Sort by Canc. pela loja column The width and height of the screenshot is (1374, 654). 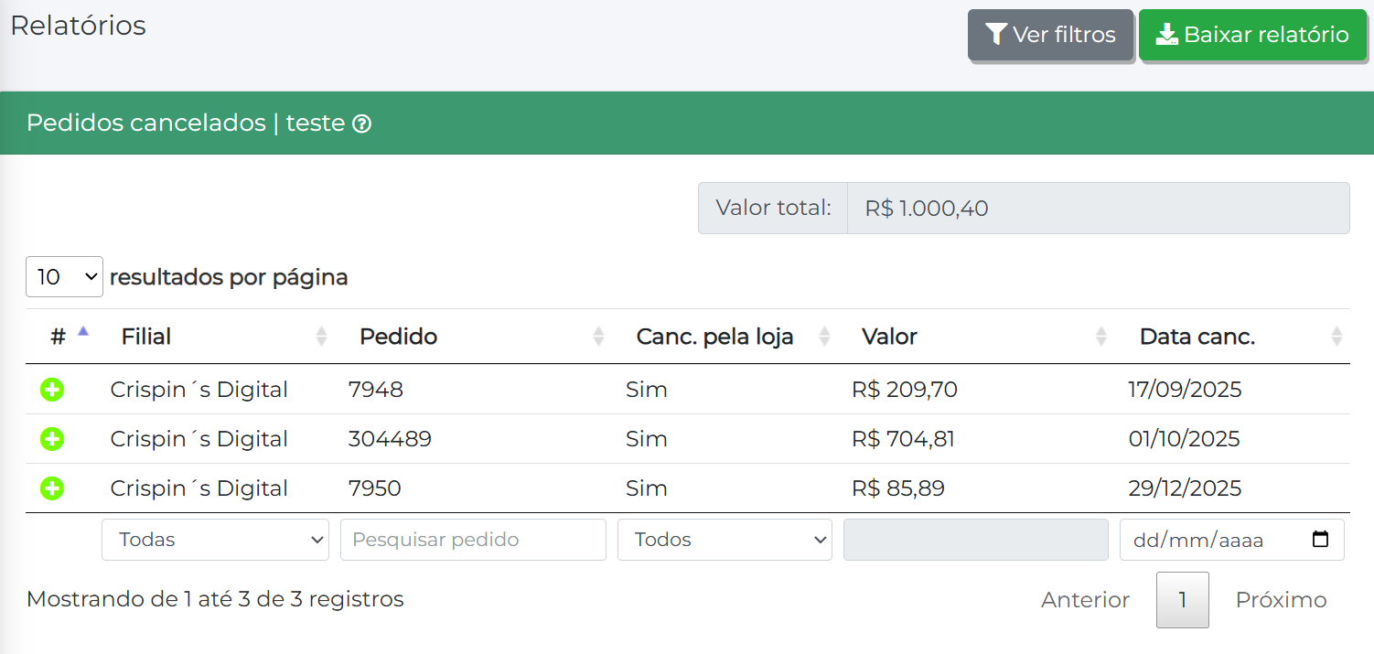[714, 337]
